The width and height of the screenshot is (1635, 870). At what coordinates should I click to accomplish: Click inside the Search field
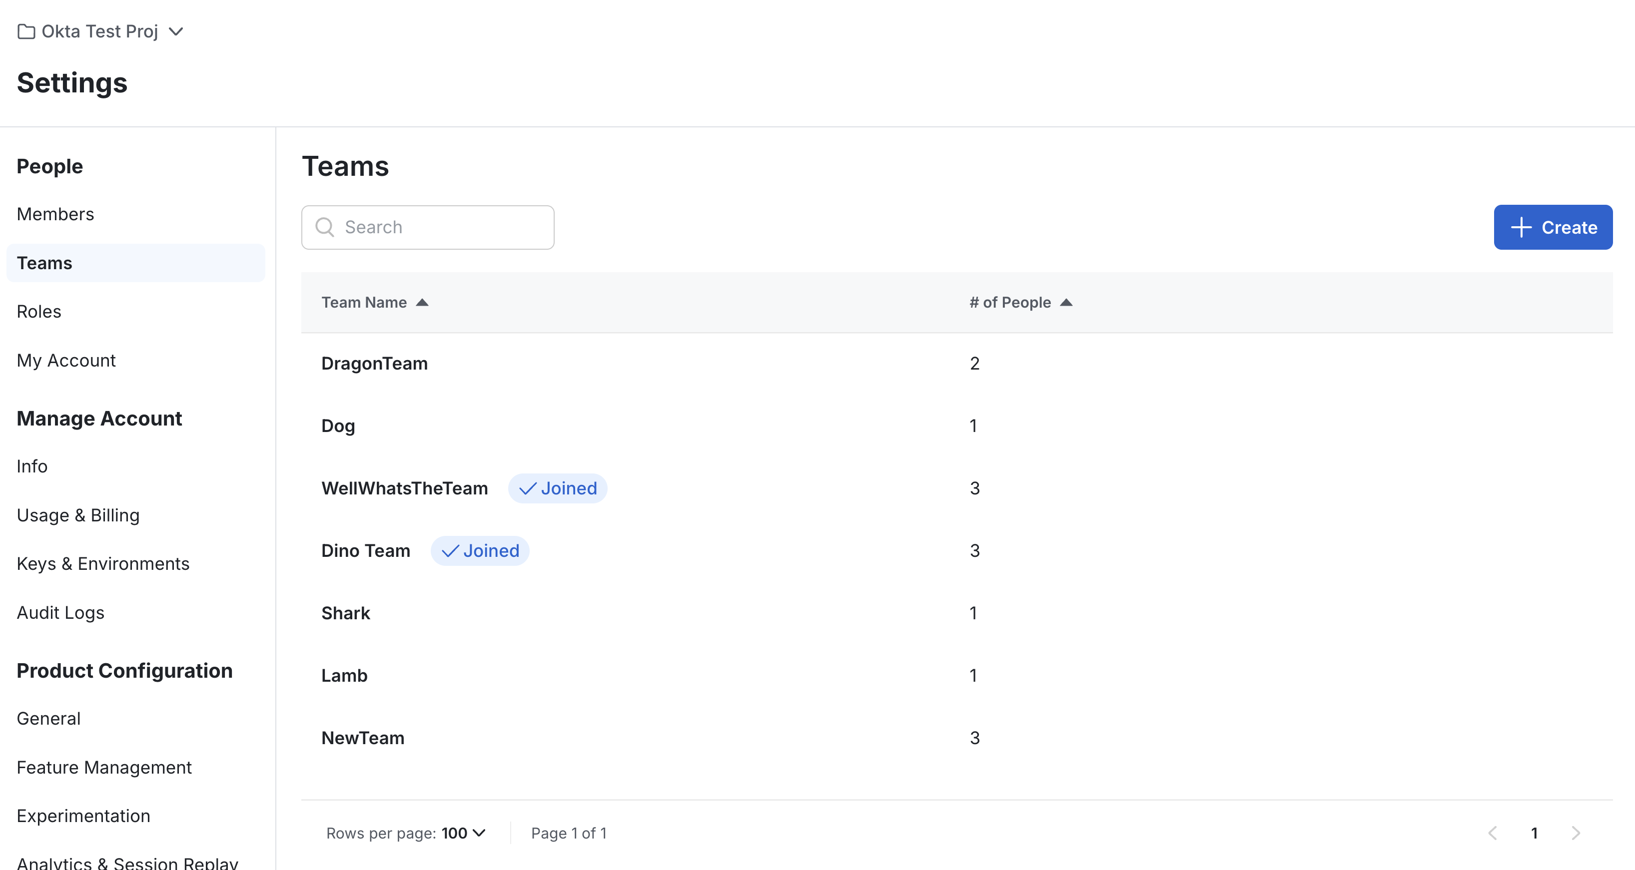[x=428, y=227]
